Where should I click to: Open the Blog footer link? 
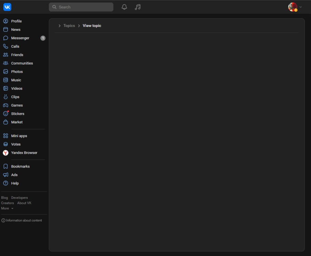(4, 198)
